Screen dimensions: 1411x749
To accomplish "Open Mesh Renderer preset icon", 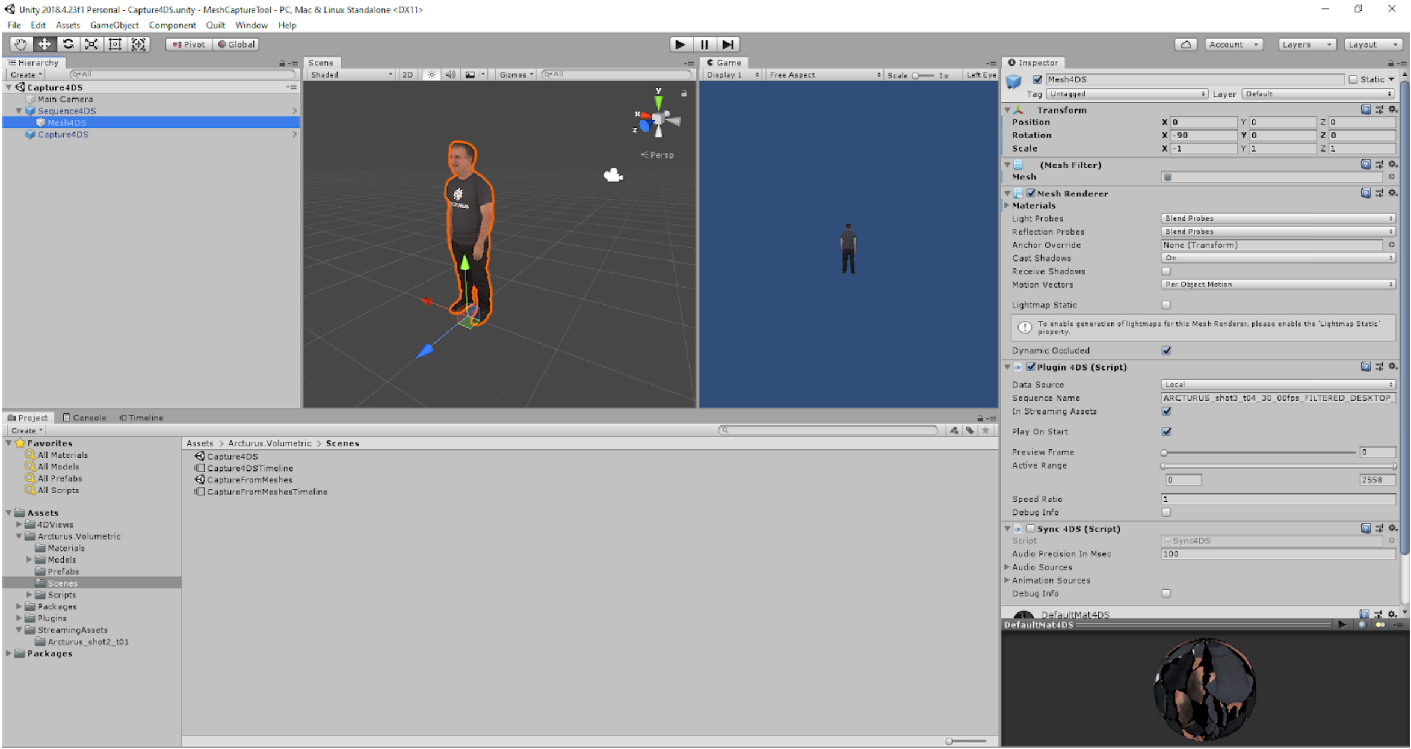I will [1379, 193].
